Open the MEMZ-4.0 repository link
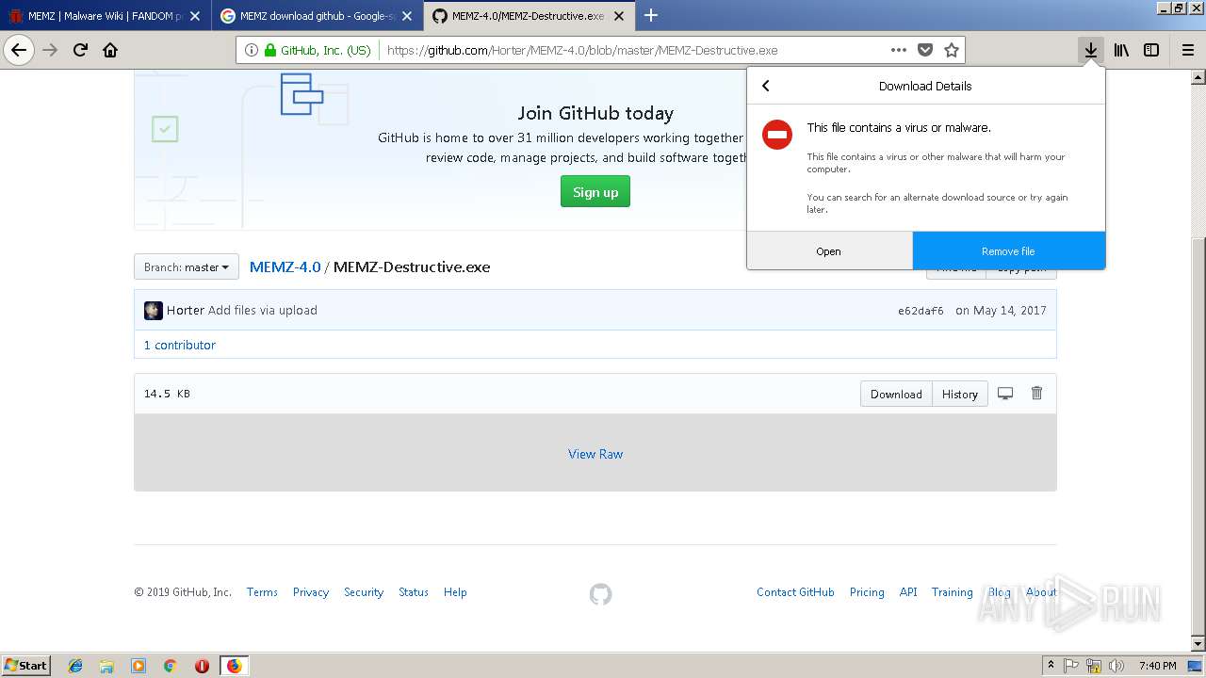 (285, 267)
